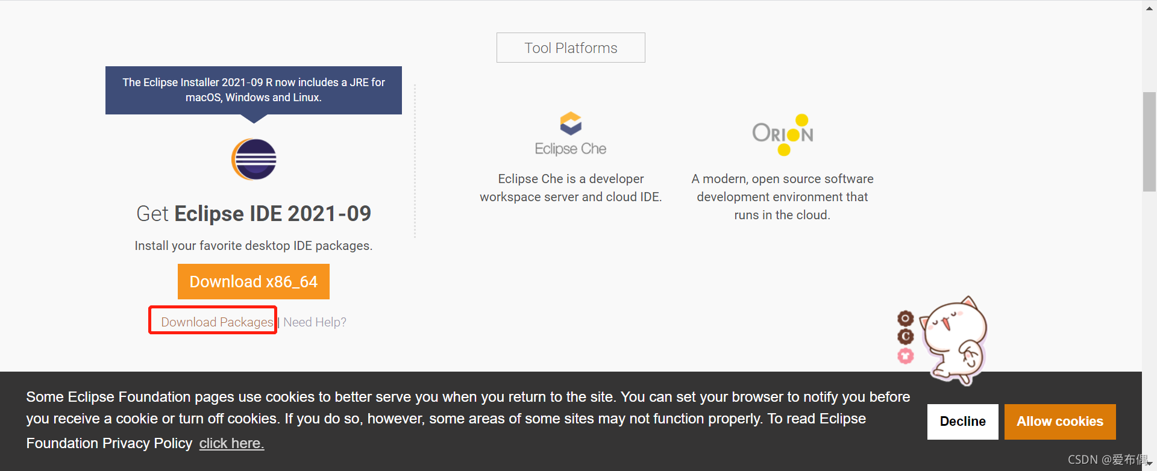Image resolution: width=1157 pixels, height=471 pixels.
Task: Click the top flower icon beside the cat
Action: (906, 318)
